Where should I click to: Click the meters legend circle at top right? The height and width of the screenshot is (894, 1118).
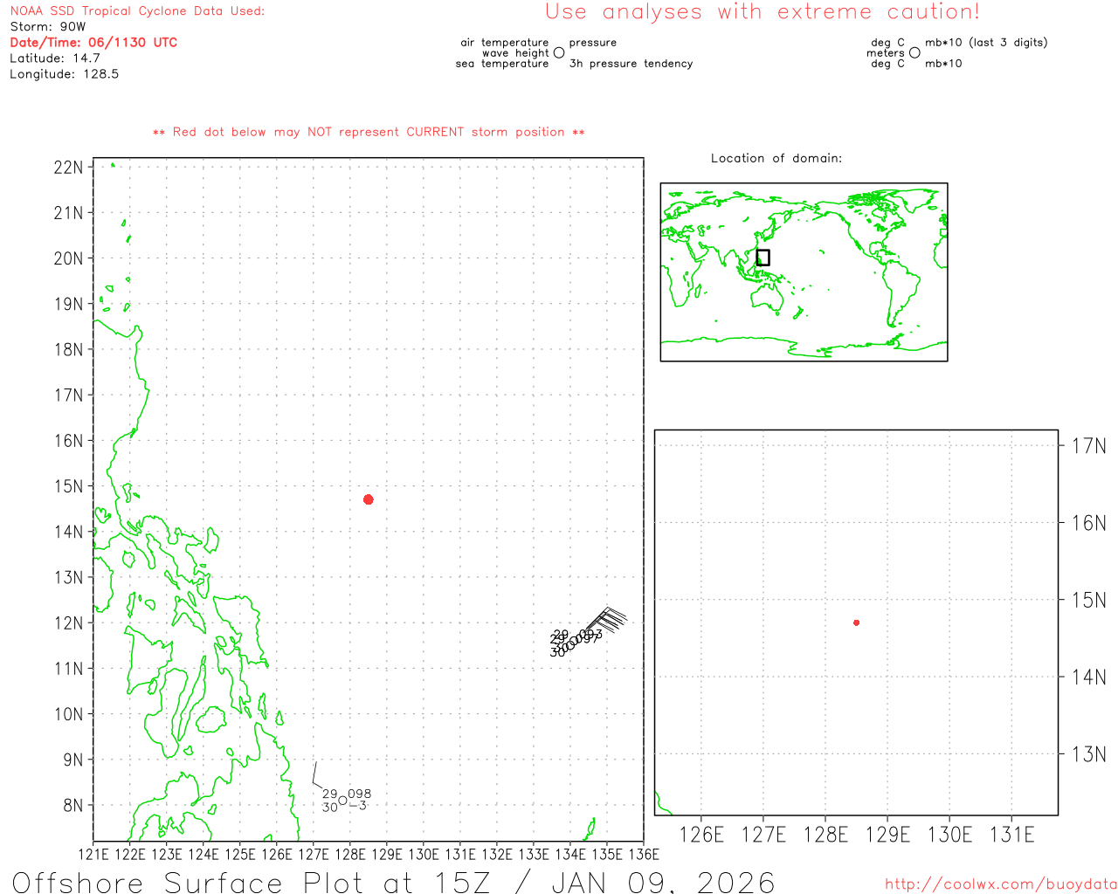coord(914,53)
